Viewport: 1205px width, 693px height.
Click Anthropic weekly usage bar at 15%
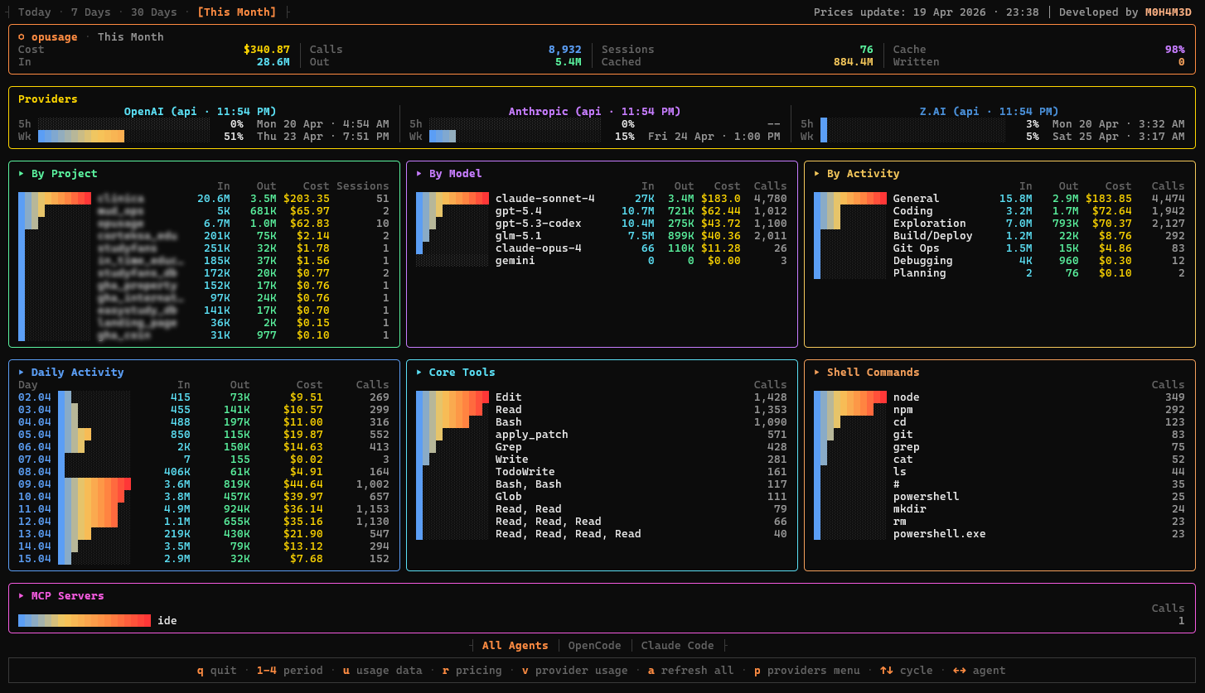pyautogui.click(x=515, y=137)
